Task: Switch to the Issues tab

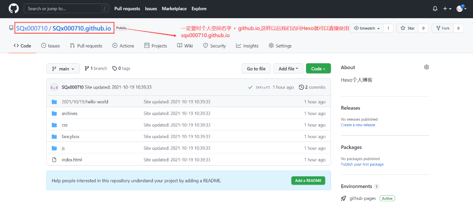Action: 50,46
